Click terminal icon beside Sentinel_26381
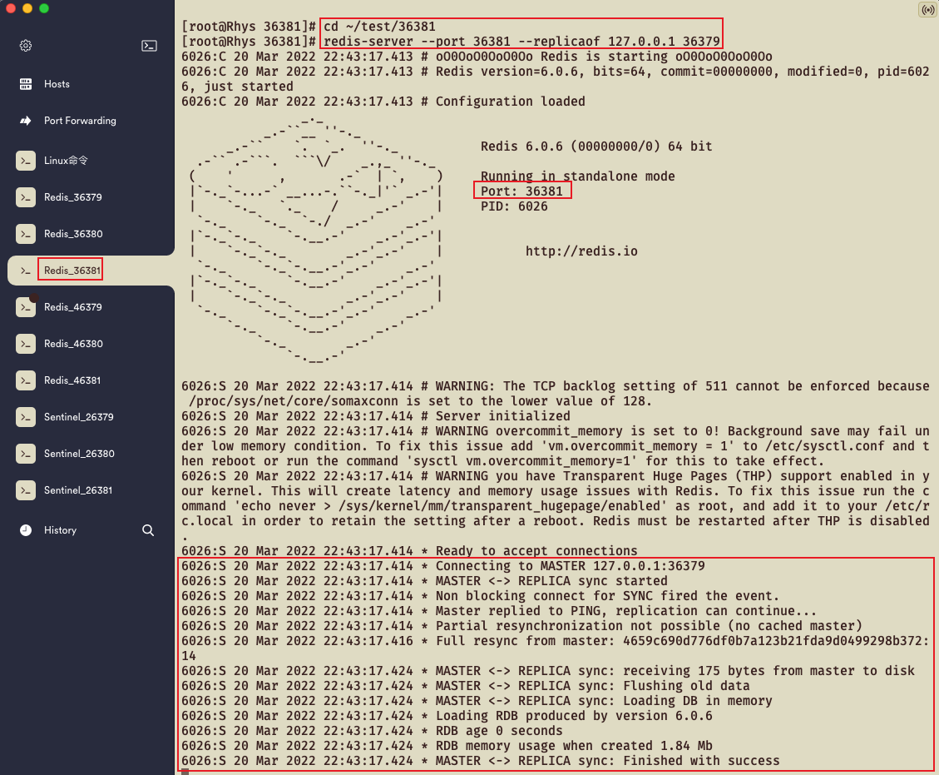The image size is (939, 775). pyautogui.click(x=26, y=489)
